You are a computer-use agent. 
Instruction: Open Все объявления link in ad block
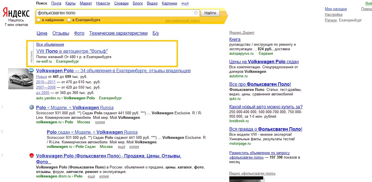pos(50,45)
